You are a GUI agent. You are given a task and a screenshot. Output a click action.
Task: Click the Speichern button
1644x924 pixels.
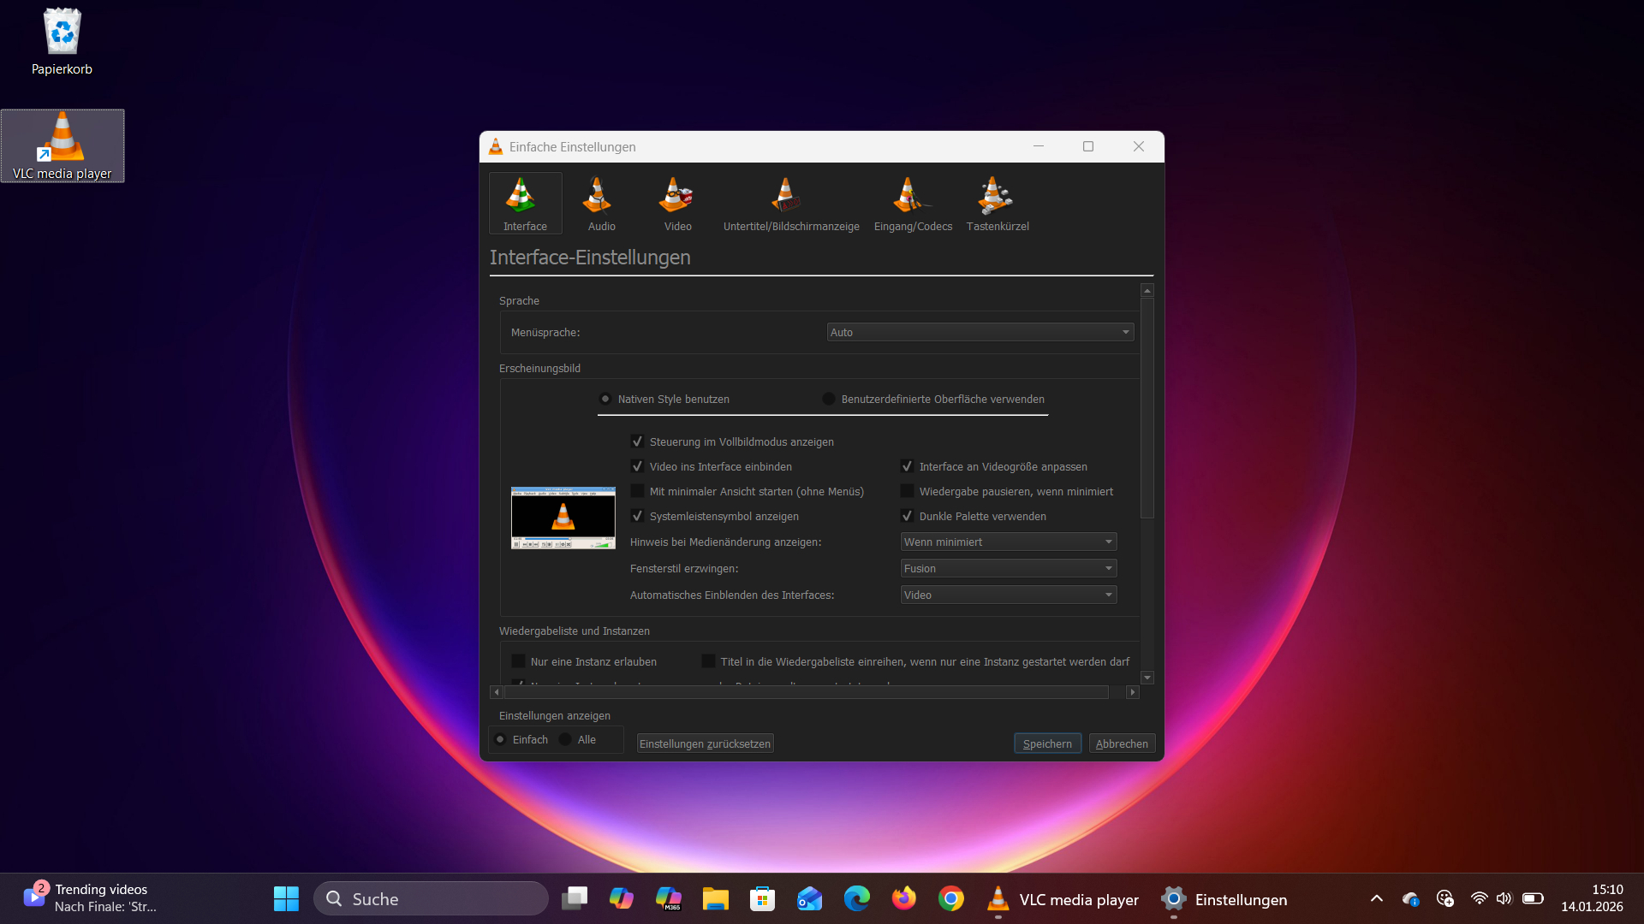1047,743
